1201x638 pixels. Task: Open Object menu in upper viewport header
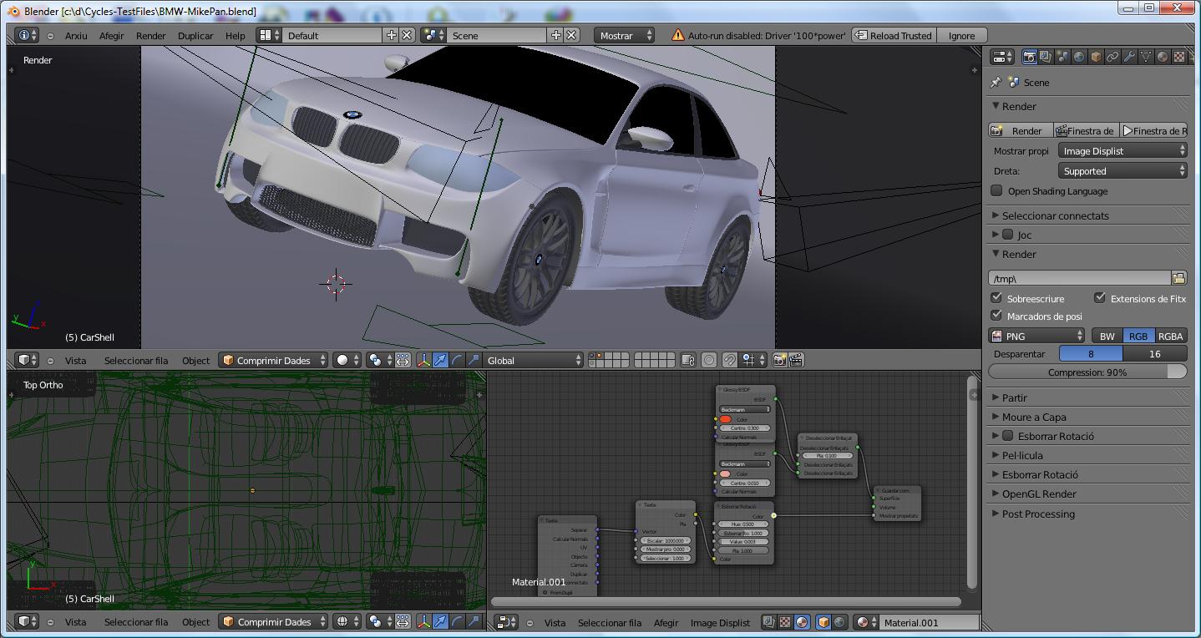(196, 360)
